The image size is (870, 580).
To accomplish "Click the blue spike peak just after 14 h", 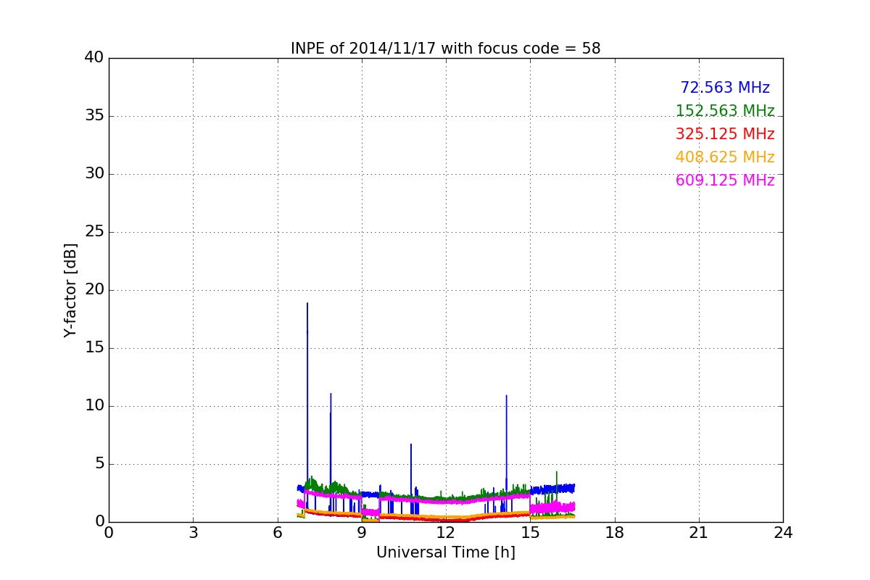I will point(506,396).
